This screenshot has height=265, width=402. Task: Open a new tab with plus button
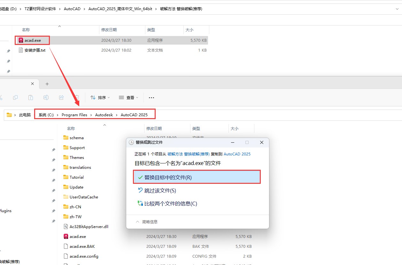click(47, 84)
